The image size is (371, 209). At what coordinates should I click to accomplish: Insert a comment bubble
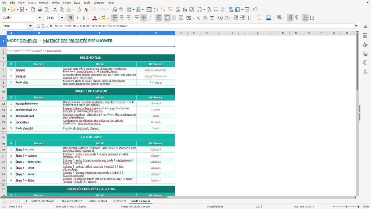coord(216,10)
